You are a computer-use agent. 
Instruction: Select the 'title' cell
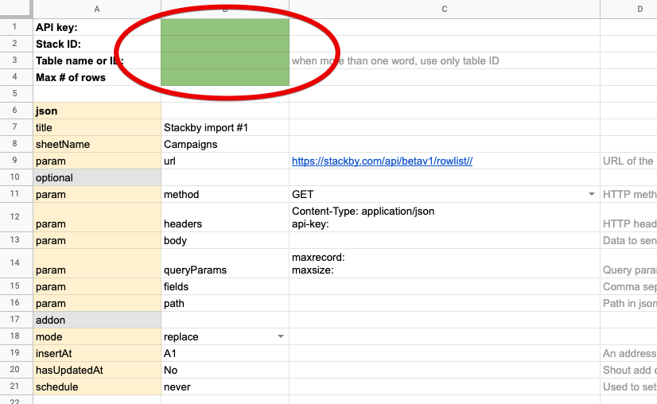pyautogui.click(x=97, y=127)
